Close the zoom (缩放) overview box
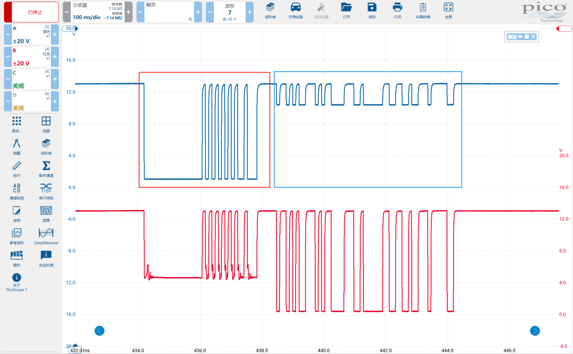 (x=534, y=37)
